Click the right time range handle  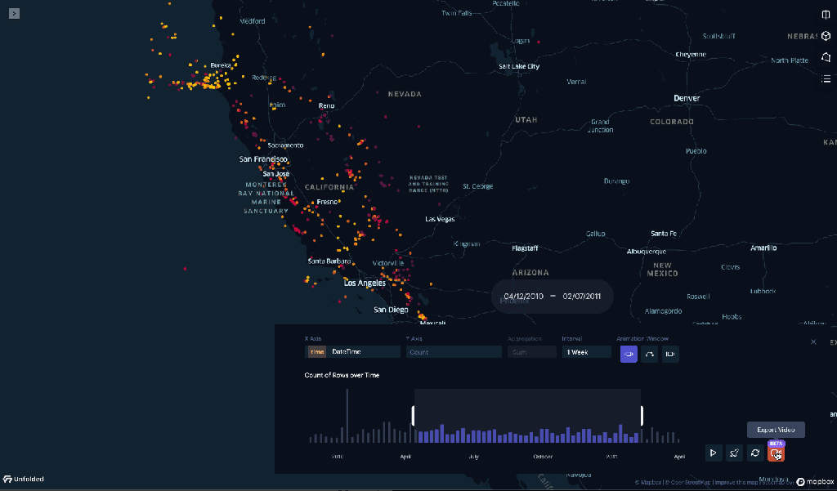pyautogui.click(x=642, y=416)
